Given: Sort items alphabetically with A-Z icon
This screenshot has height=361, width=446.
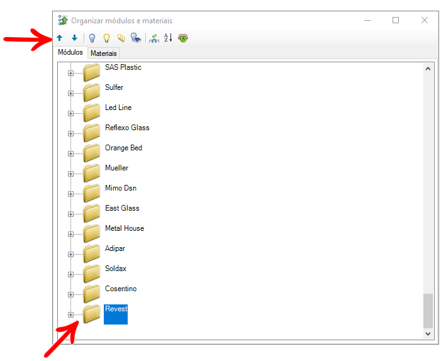Looking at the screenshot, I should coord(168,38).
